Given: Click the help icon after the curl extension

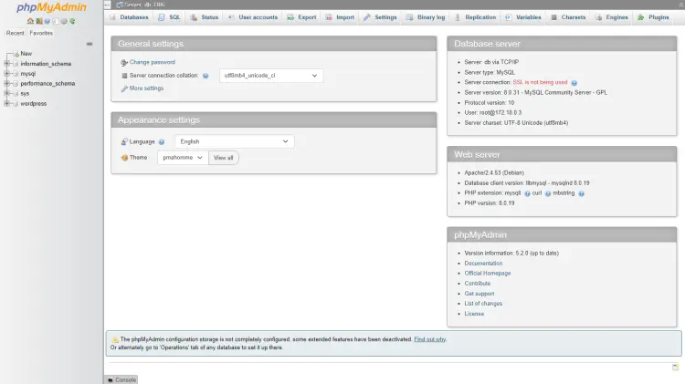Looking at the screenshot, I should tap(548, 193).
